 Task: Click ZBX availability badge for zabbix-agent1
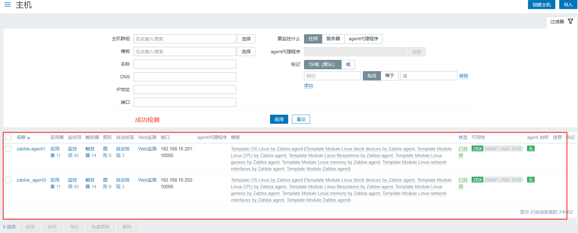tap(477, 149)
